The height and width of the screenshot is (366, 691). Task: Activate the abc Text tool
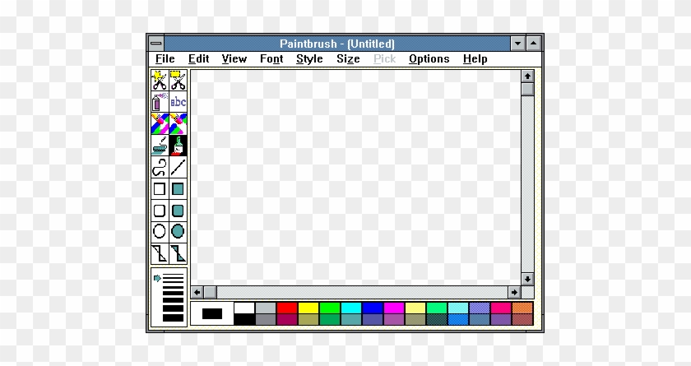click(x=178, y=102)
